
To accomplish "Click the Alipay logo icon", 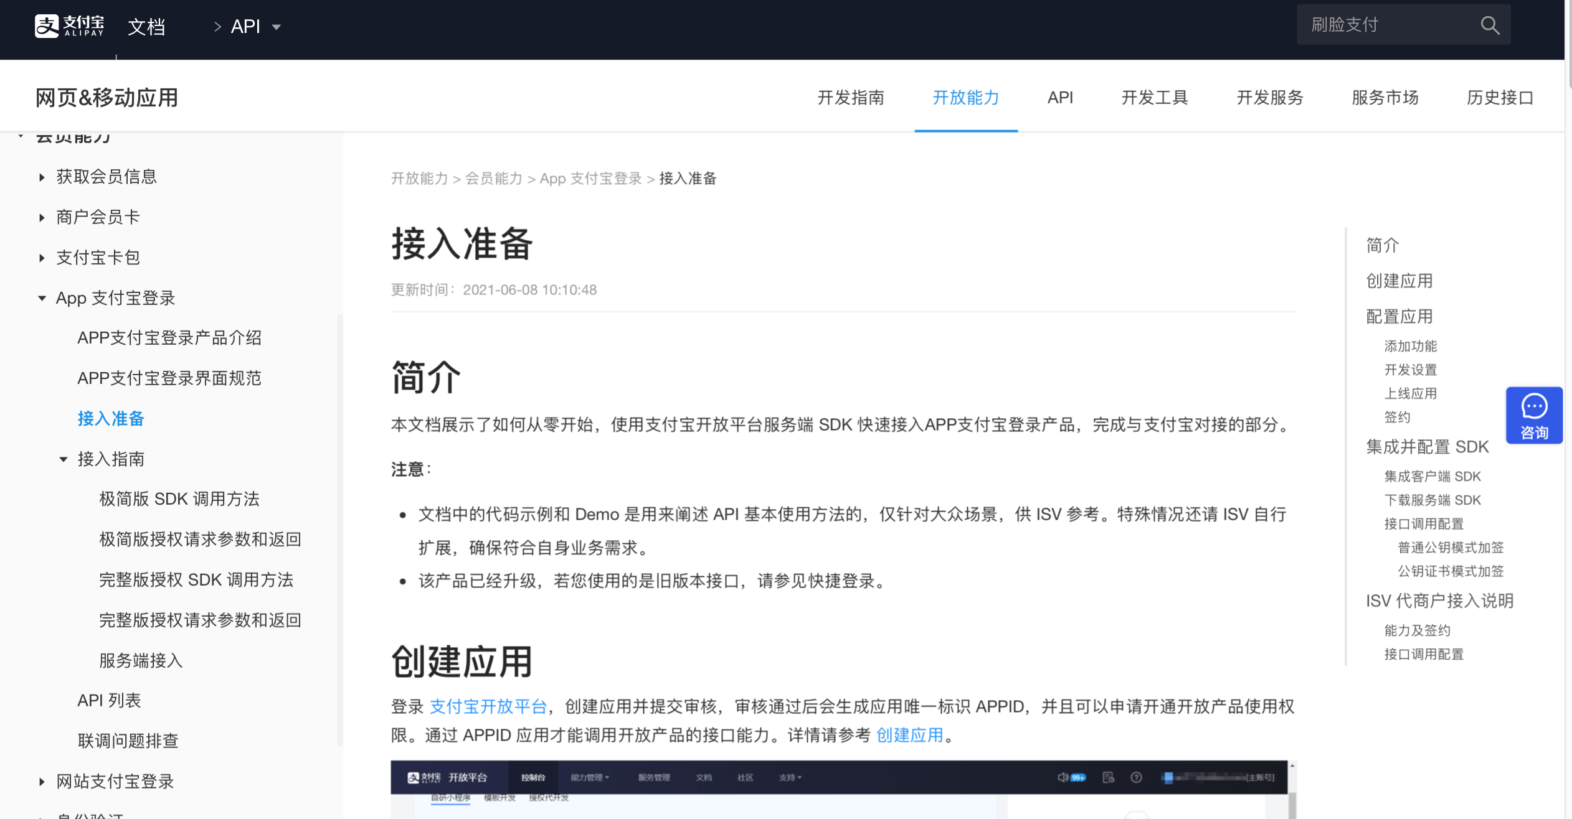I will point(47,26).
